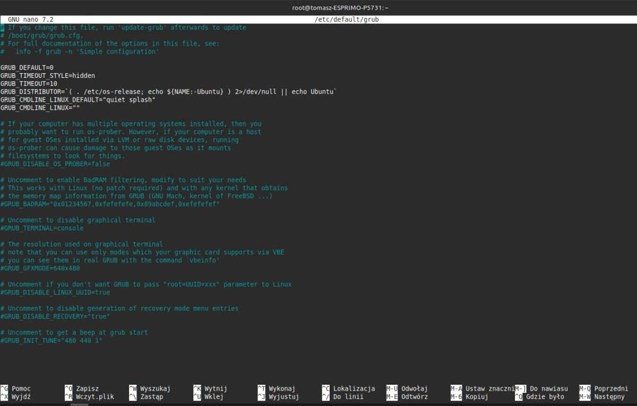This screenshot has width=637, height=406.
Task: Click the GRUB_TIMEOUT_STYLE=hidden line
Action: click(48, 76)
